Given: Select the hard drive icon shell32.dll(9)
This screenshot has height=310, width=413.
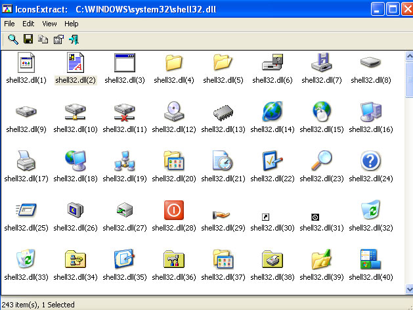Looking at the screenshot, I should coord(26,112).
